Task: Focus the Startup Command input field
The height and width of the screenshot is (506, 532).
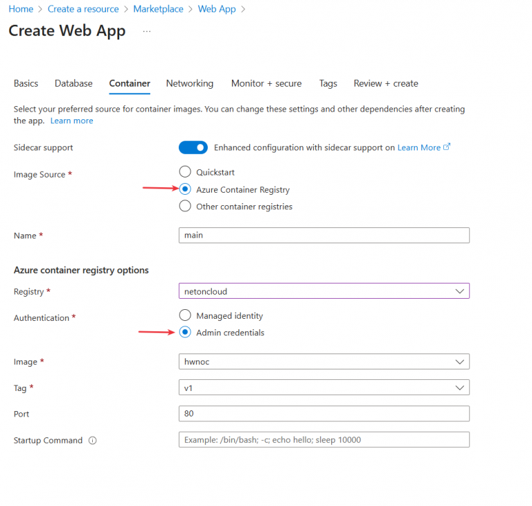Action: (324, 439)
